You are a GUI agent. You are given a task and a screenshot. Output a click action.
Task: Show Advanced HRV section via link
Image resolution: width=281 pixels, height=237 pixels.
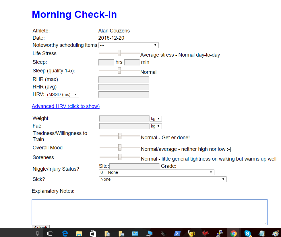pos(66,106)
